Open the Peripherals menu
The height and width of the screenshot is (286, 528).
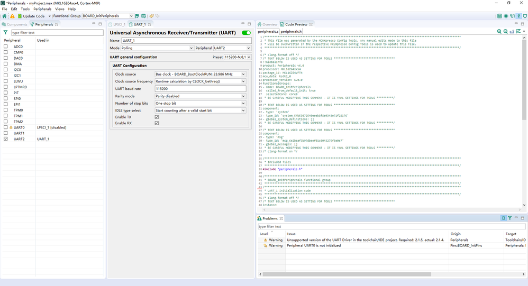click(x=42, y=9)
